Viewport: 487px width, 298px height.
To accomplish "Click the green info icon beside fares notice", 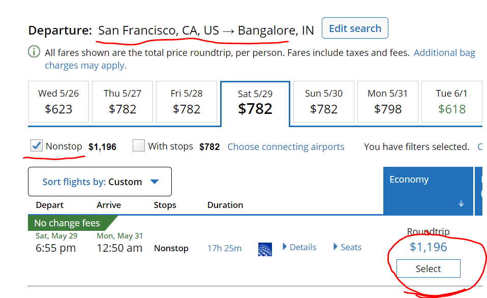I will point(35,52).
